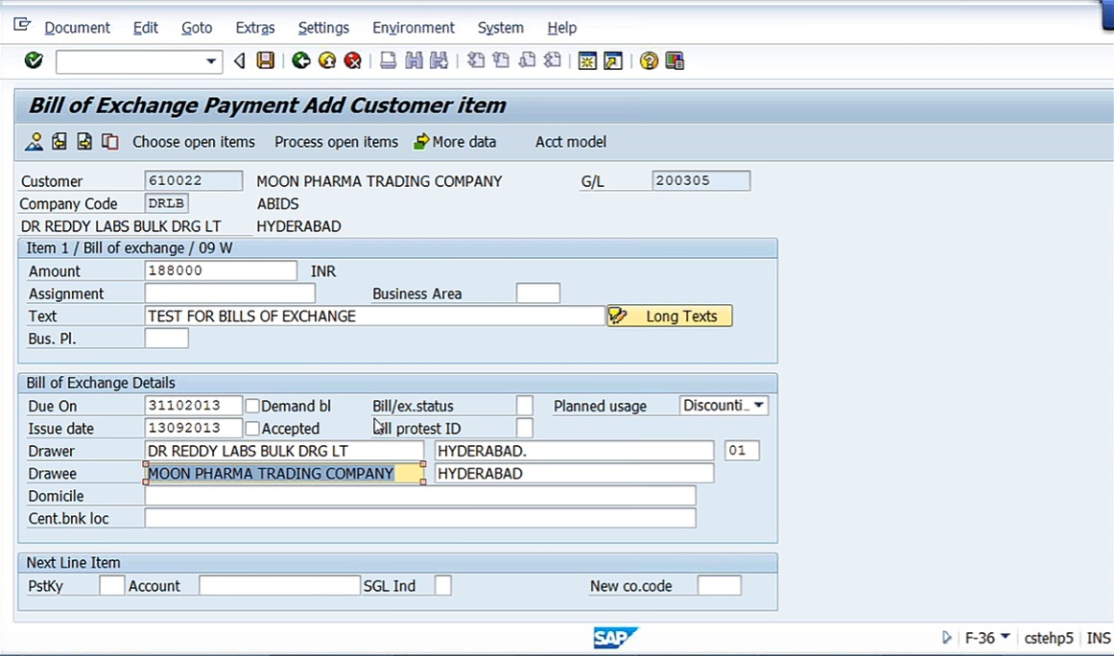Image resolution: width=1114 pixels, height=656 pixels.
Task: Customize local layout icon
Action: (x=675, y=61)
